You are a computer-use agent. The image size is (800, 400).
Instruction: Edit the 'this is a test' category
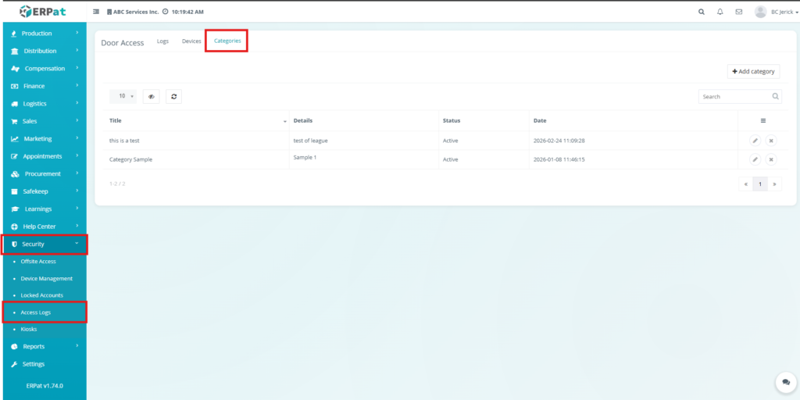pos(755,141)
